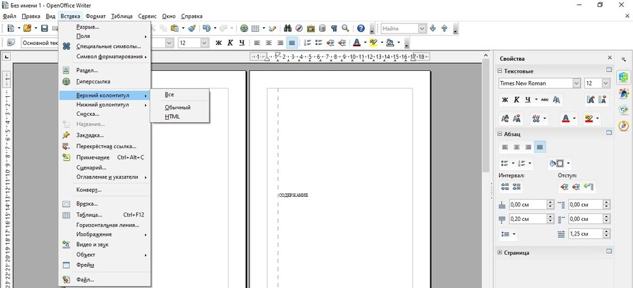Open the Navigator compass icon in the toolbar
The width and height of the screenshot is (633, 288).
tap(299, 28)
